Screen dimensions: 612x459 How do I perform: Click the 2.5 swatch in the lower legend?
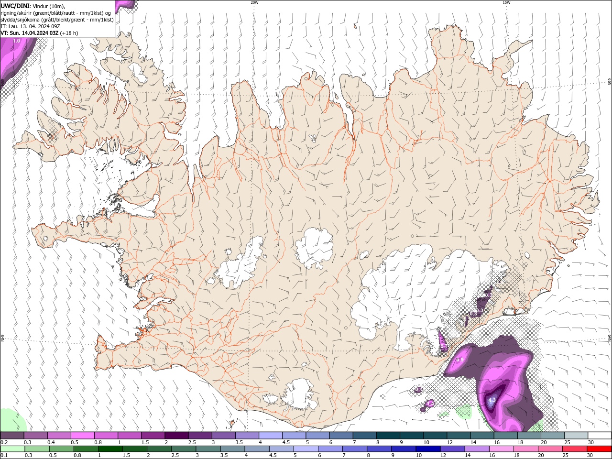click(184, 449)
